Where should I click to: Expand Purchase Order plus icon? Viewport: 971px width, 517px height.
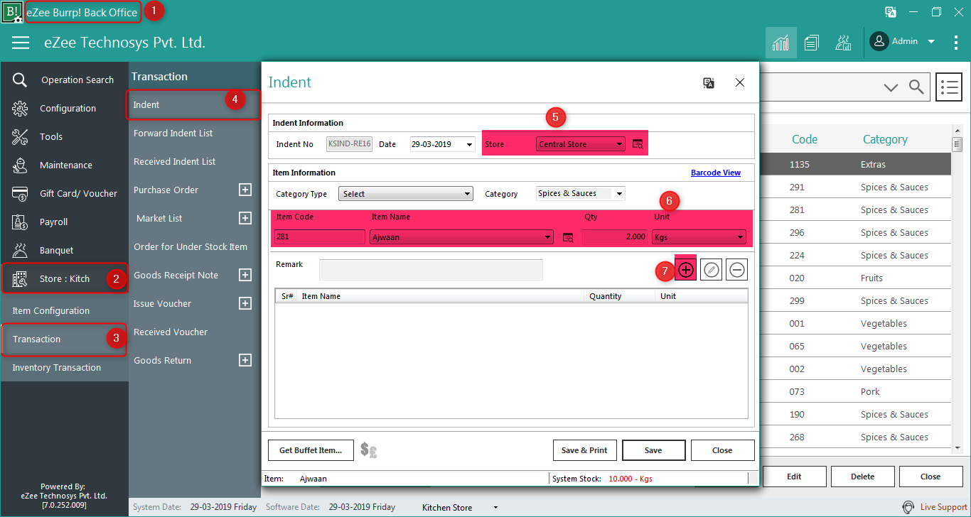tap(245, 190)
